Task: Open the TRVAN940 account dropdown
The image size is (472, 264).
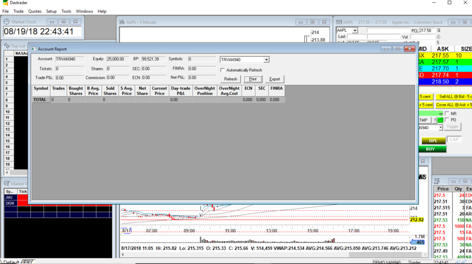Action: (266, 60)
